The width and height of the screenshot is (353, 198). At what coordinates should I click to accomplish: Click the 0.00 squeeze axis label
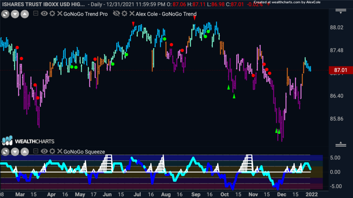[x=335, y=172]
